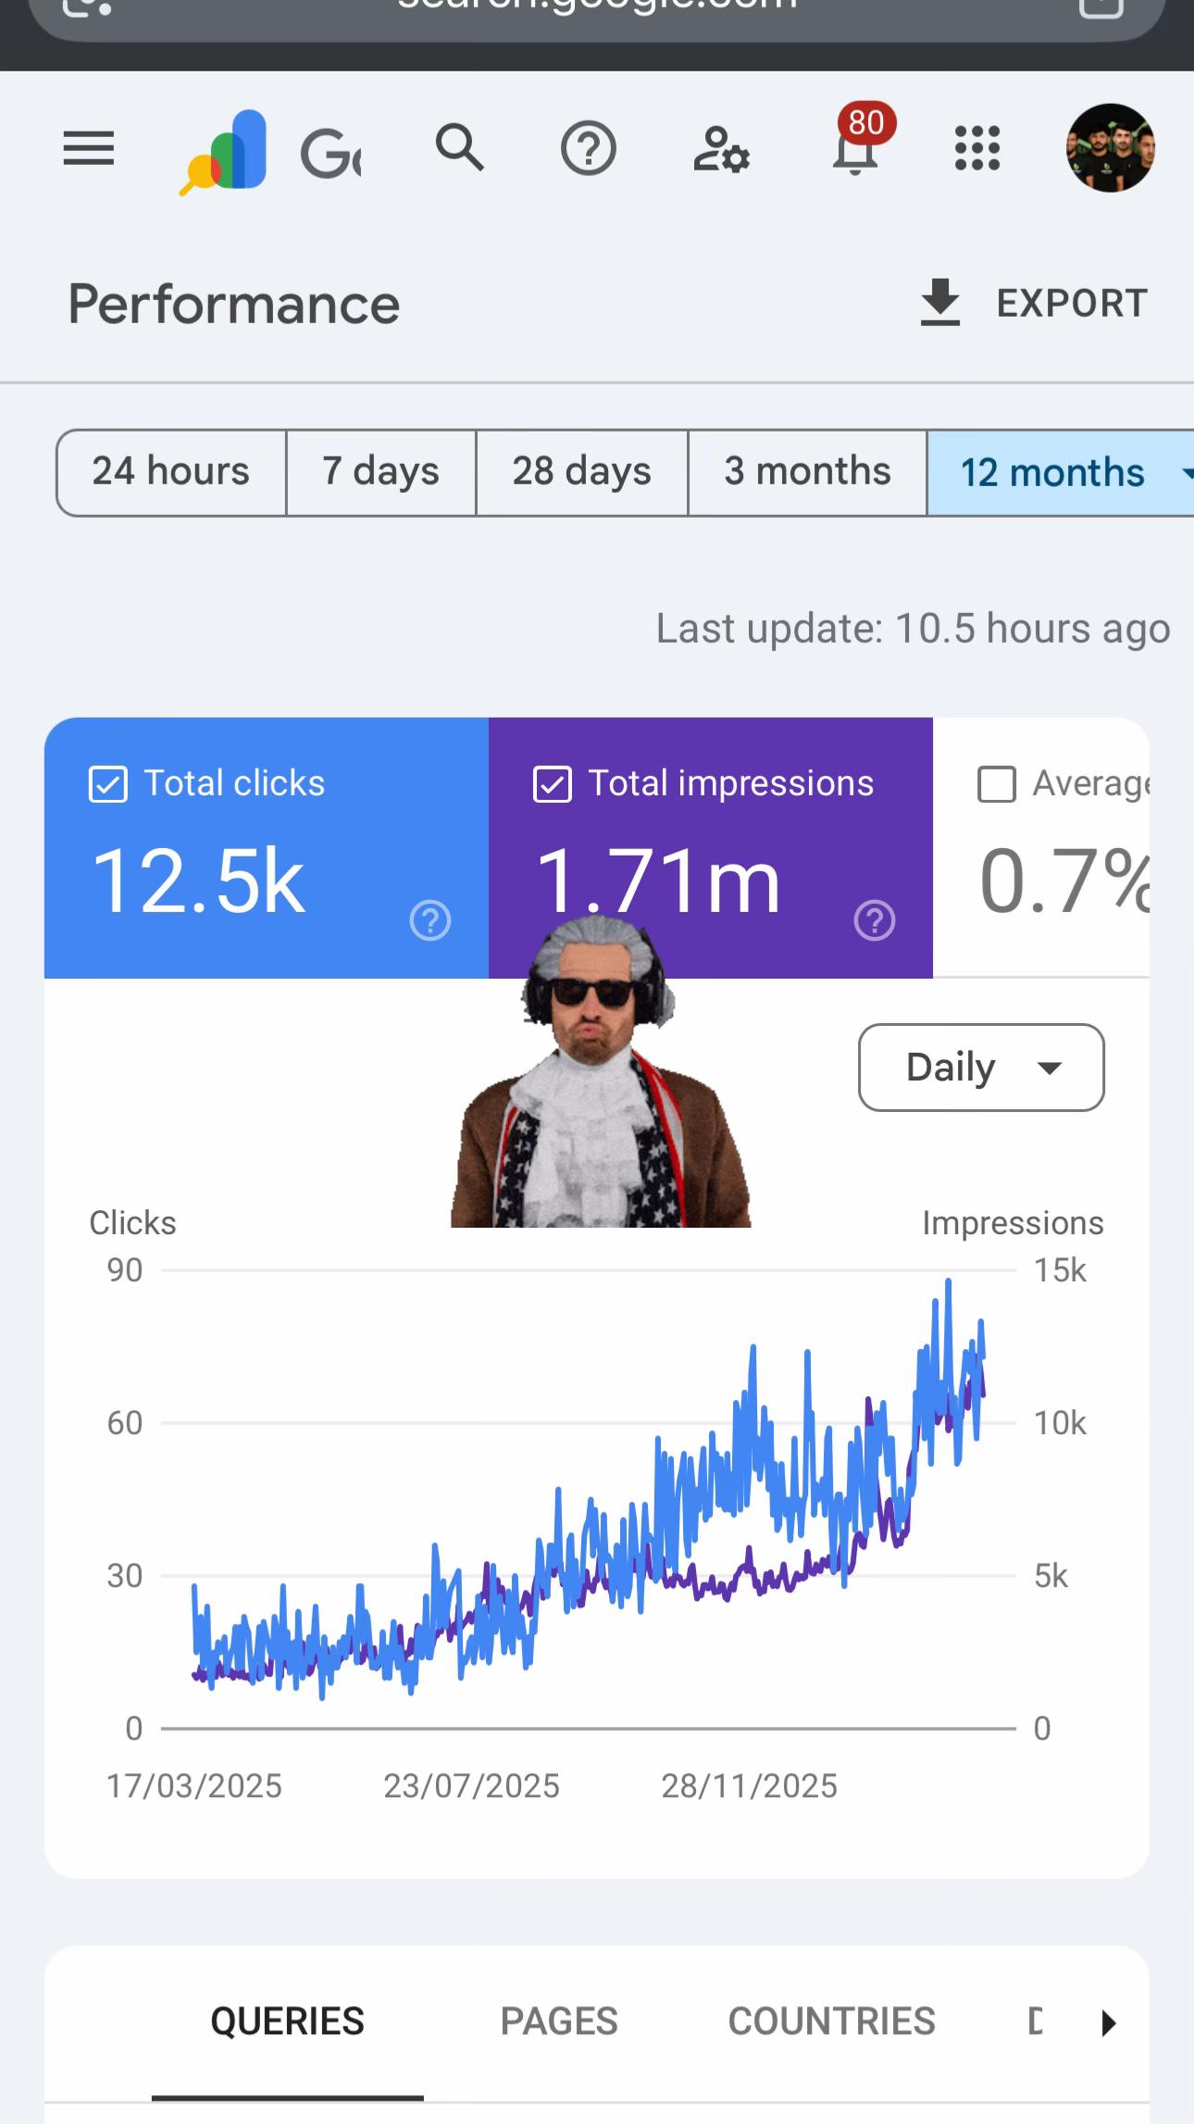Click the EXPORT button
The height and width of the screenshot is (2124, 1194).
(1034, 304)
